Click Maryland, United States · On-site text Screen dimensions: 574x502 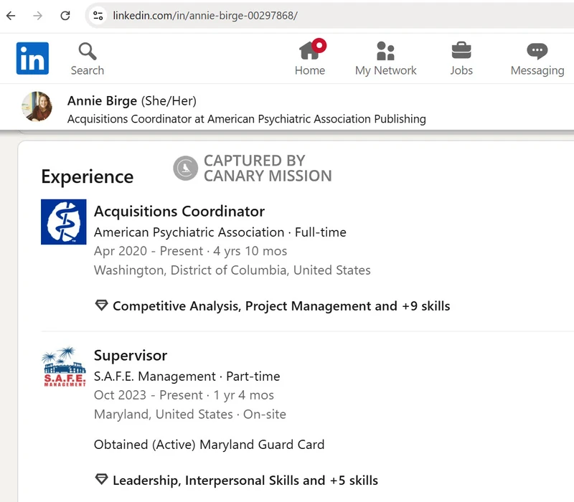(190, 415)
